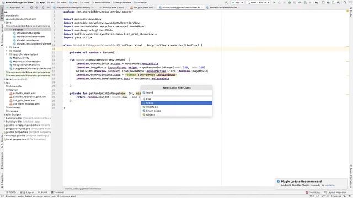Open the TODO tool window

coord(11,193)
